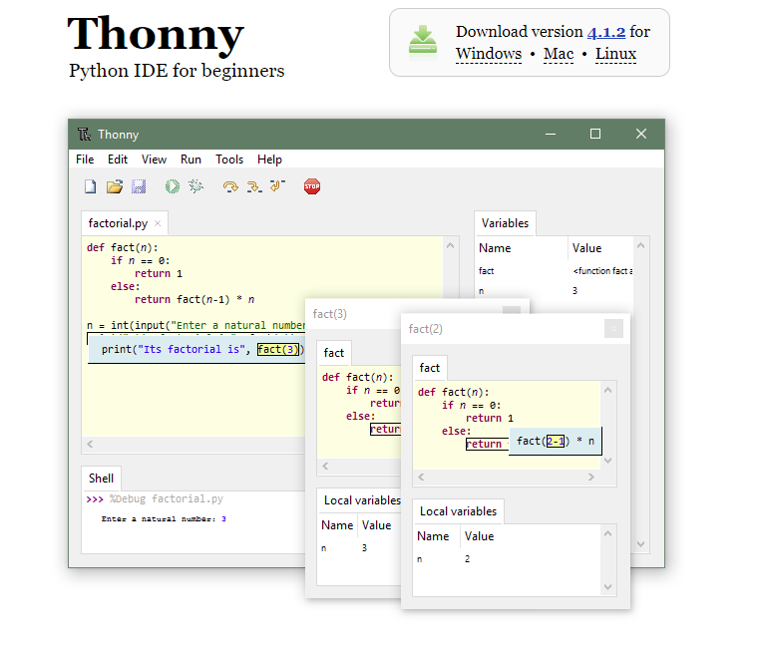
Task: Select Local variables tab in fact(2) window
Action: [x=458, y=511]
